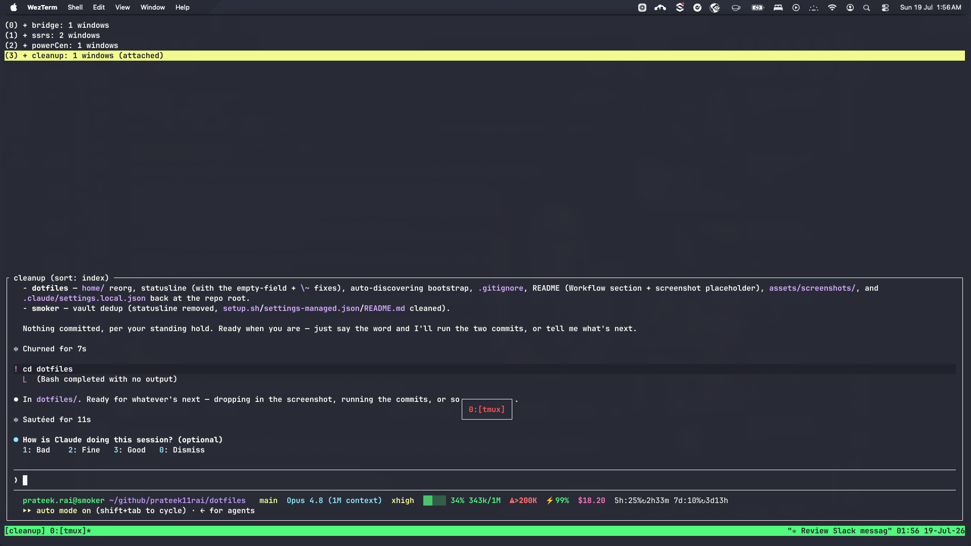Screen dimensions: 971x546
Task: Click the .claude/settings.local.json path
Action: click(x=84, y=298)
